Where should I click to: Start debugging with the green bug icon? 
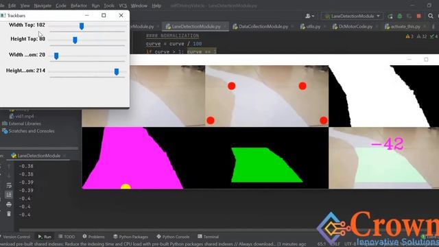(x=399, y=16)
